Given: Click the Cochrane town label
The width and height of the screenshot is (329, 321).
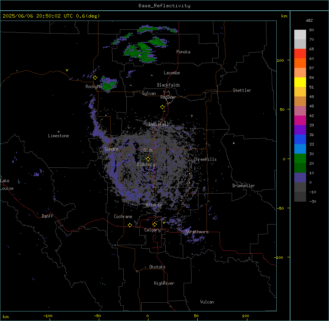Looking at the screenshot, I should 123,217.
